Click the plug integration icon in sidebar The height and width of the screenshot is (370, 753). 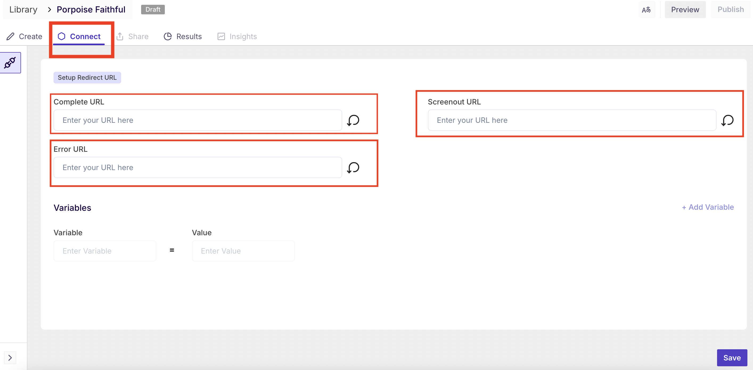click(x=10, y=63)
